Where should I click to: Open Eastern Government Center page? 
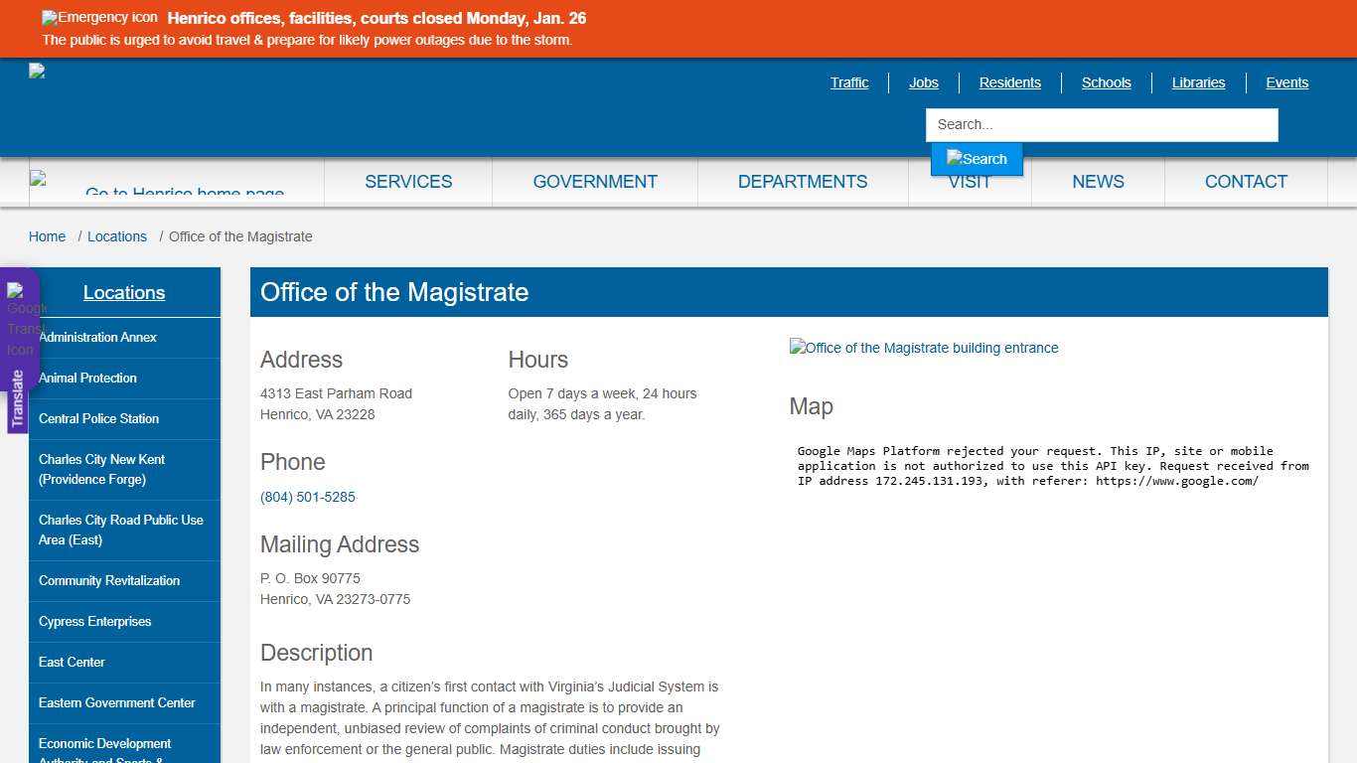pos(116,702)
